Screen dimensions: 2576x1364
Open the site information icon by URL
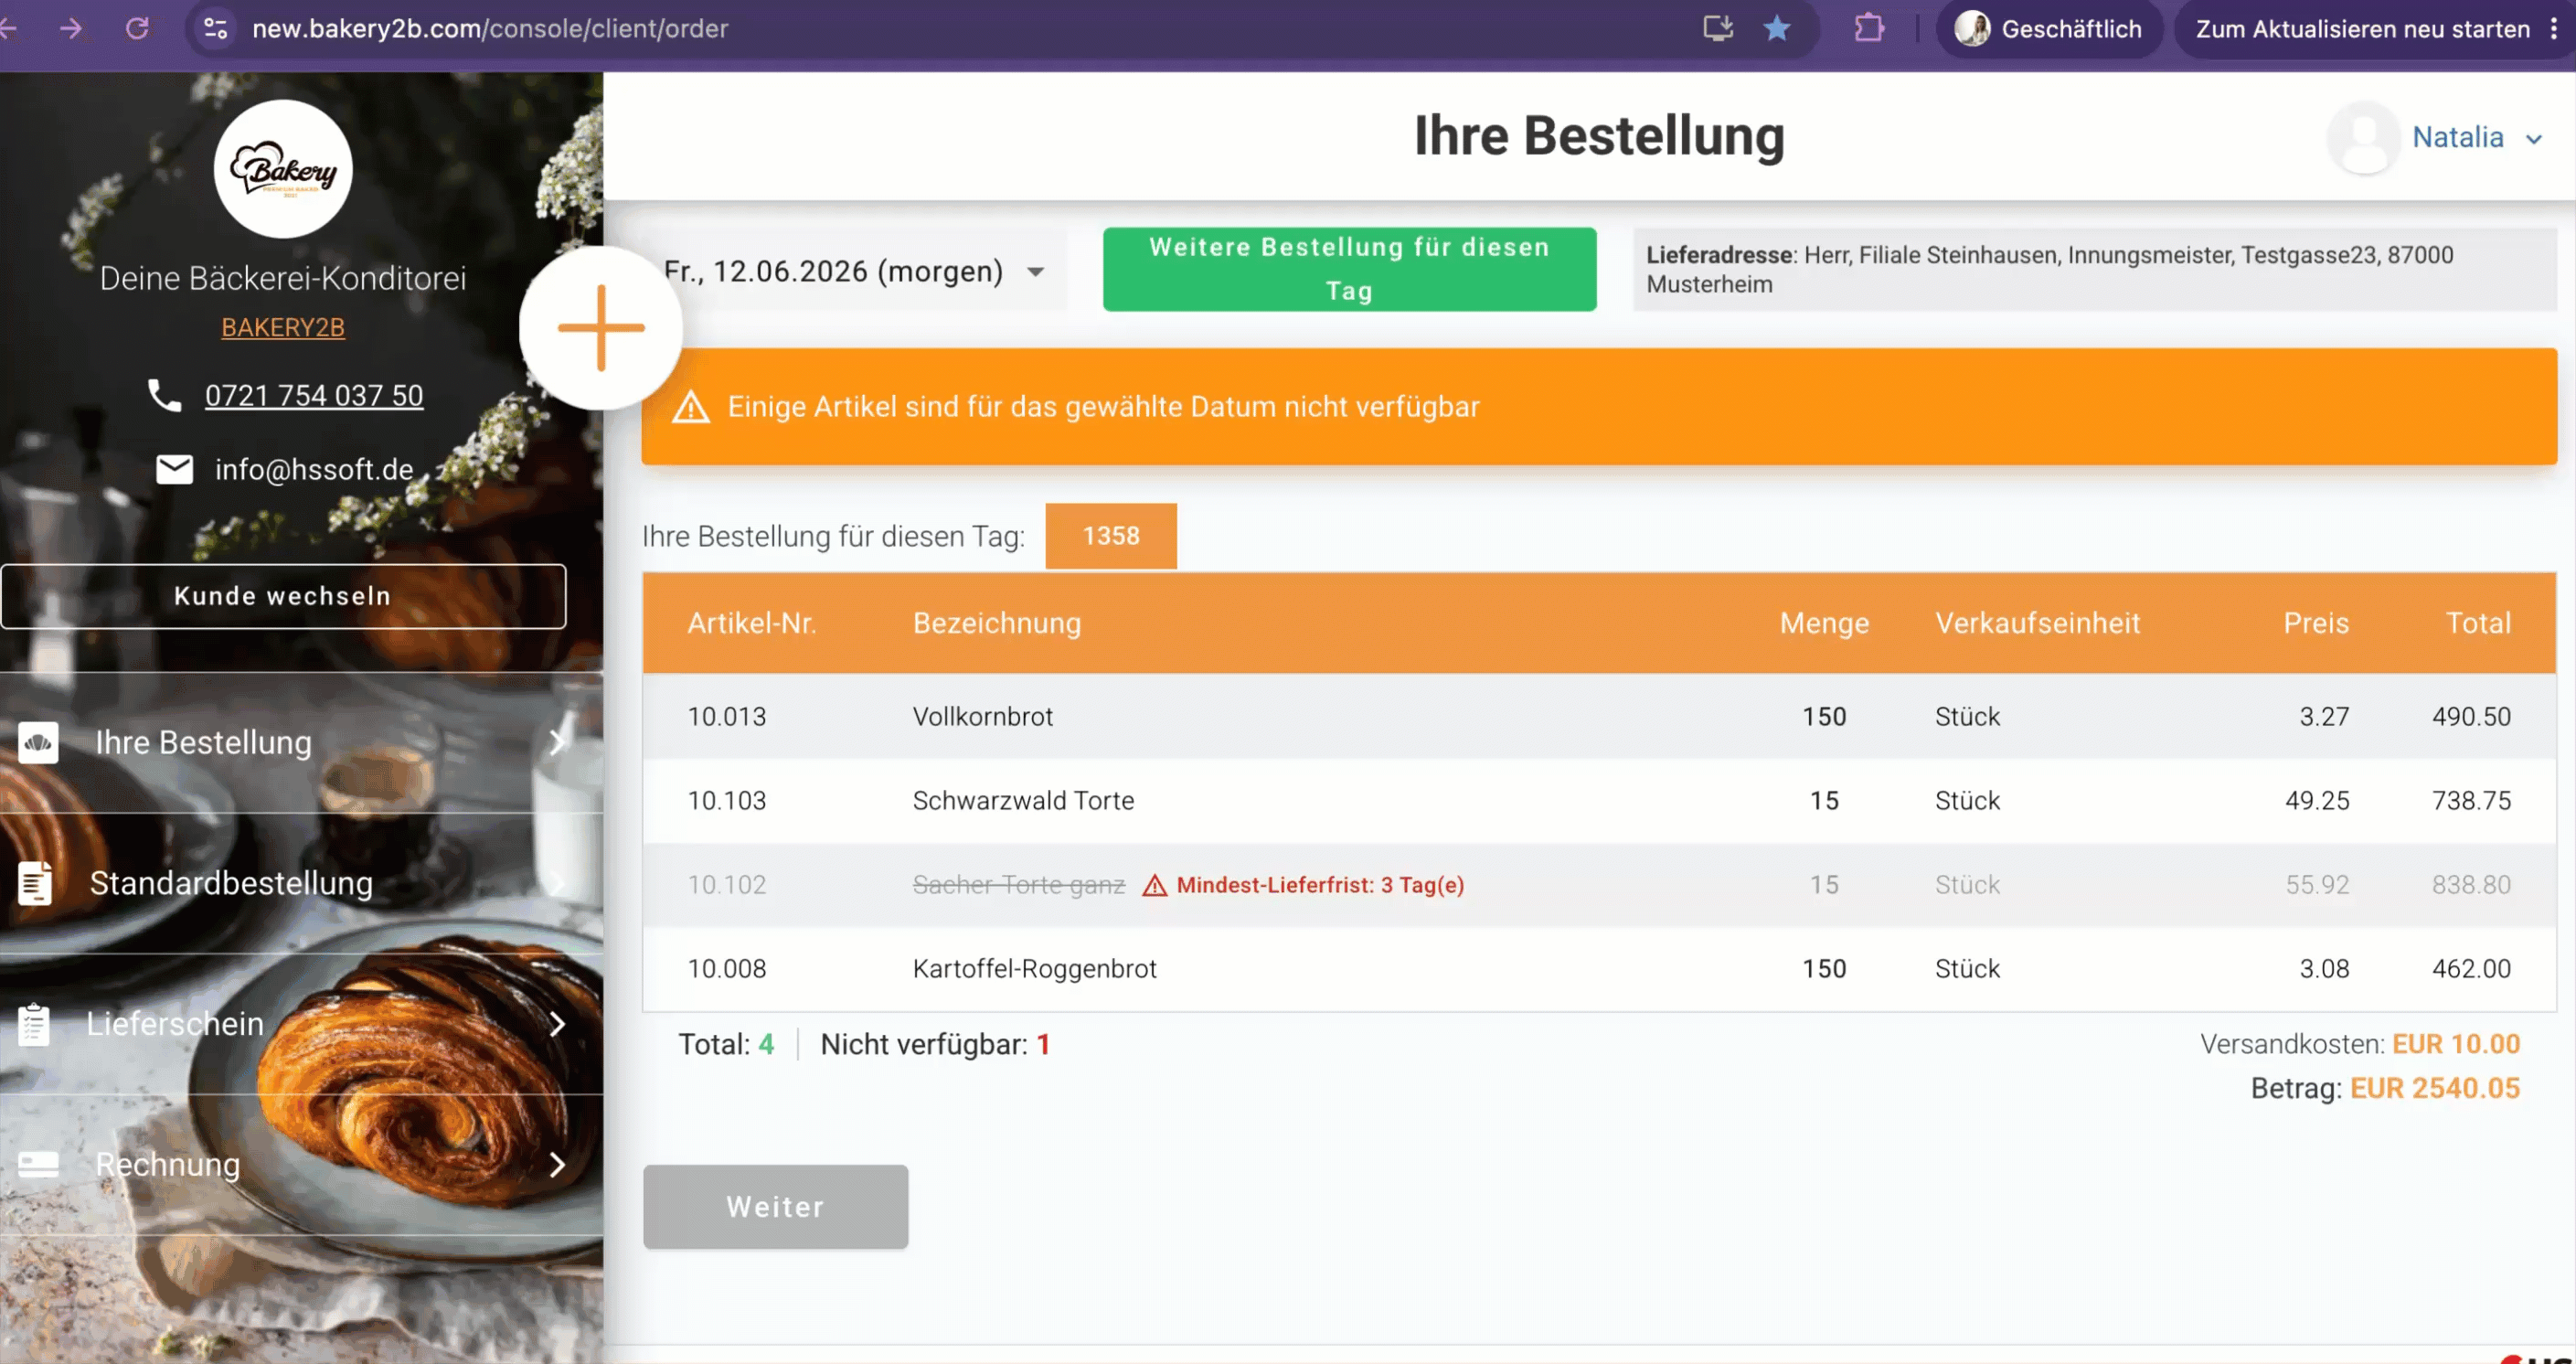(x=215, y=28)
